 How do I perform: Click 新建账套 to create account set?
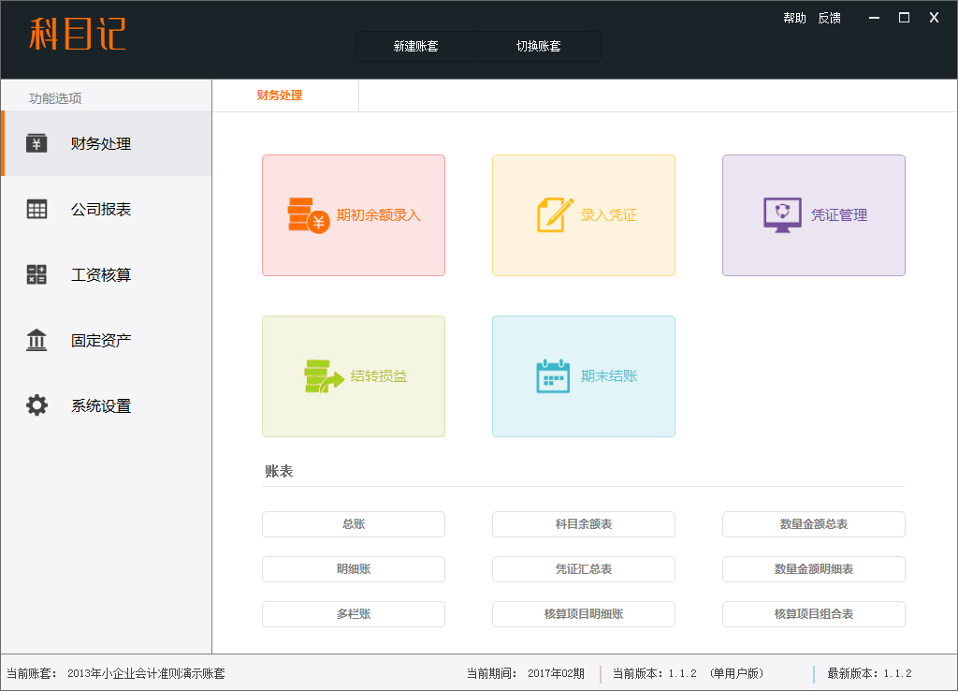(416, 45)
